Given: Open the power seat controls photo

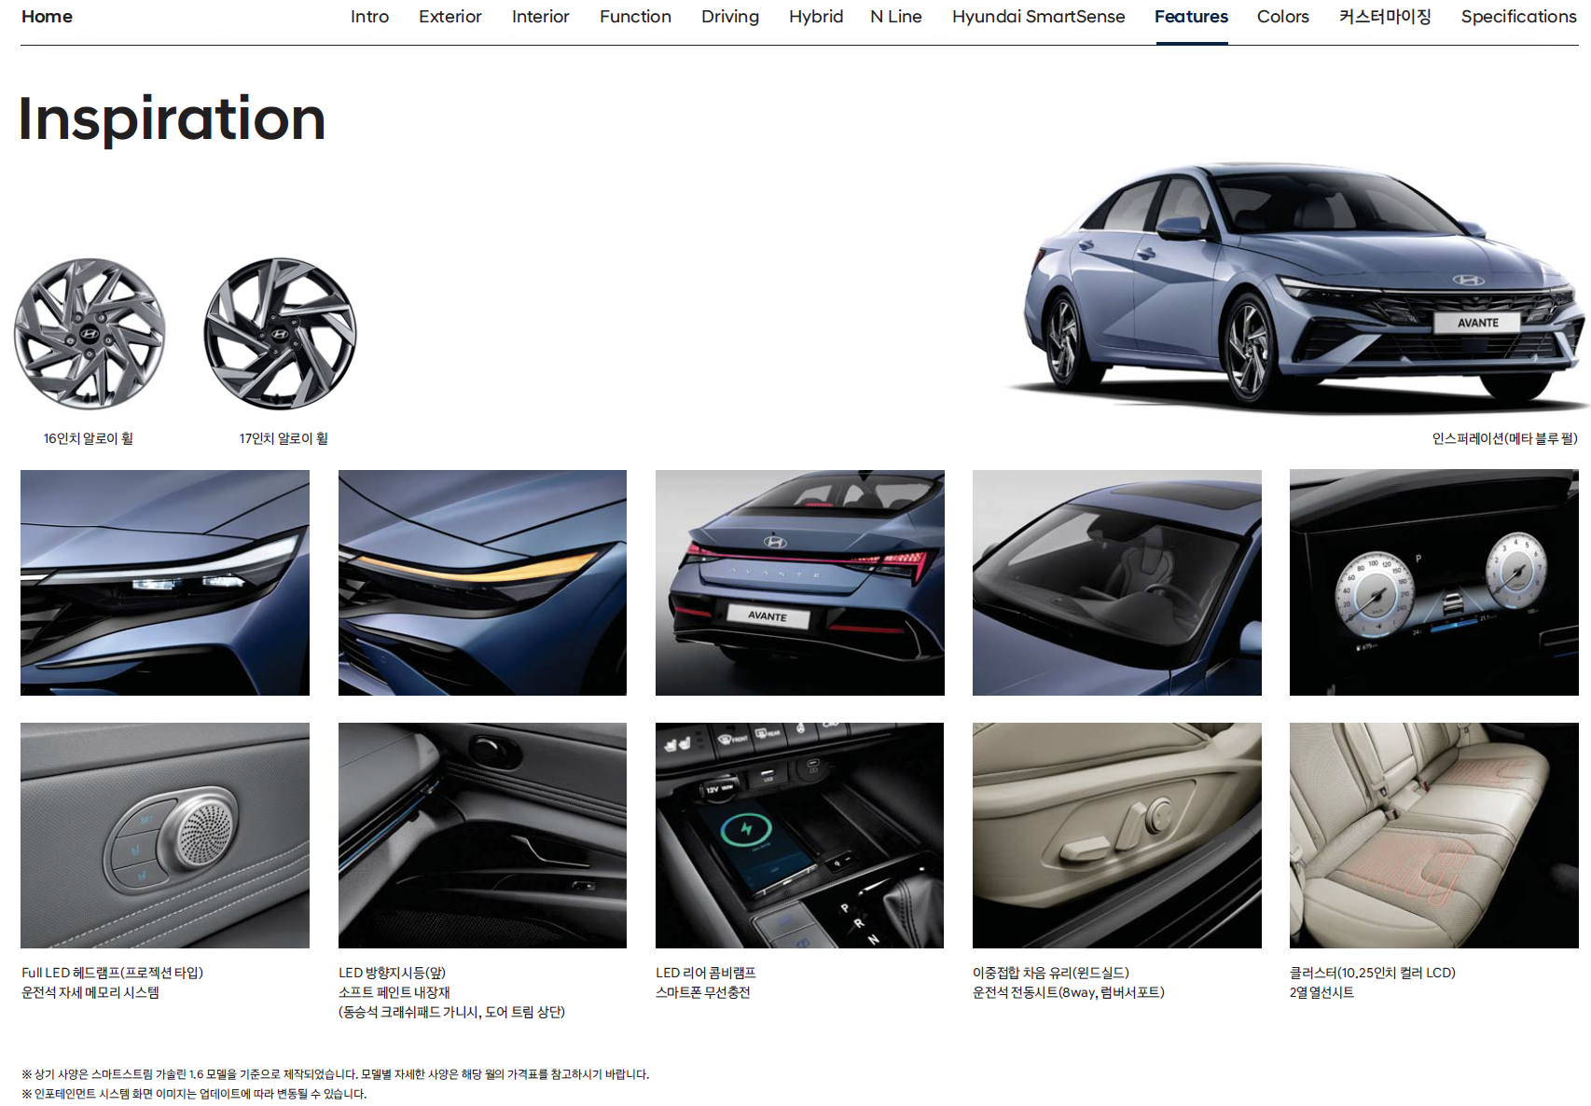Looking at the screenshot, I should pos(1117,836).
